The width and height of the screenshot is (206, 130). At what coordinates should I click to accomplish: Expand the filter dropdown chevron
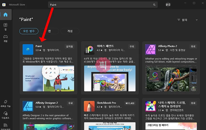tap(196, 20)
